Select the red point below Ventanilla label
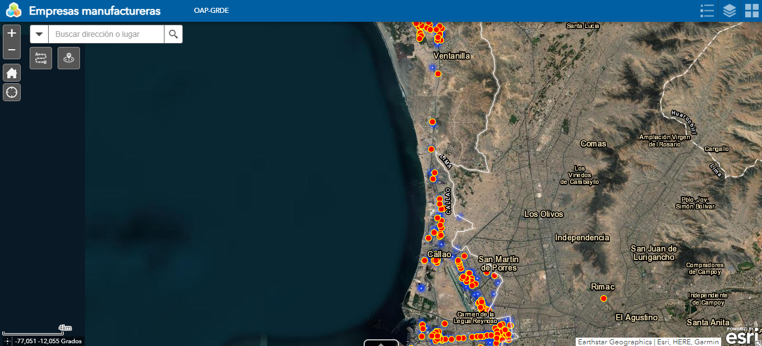This screenshot has width=762, height=346. point(438,73)
